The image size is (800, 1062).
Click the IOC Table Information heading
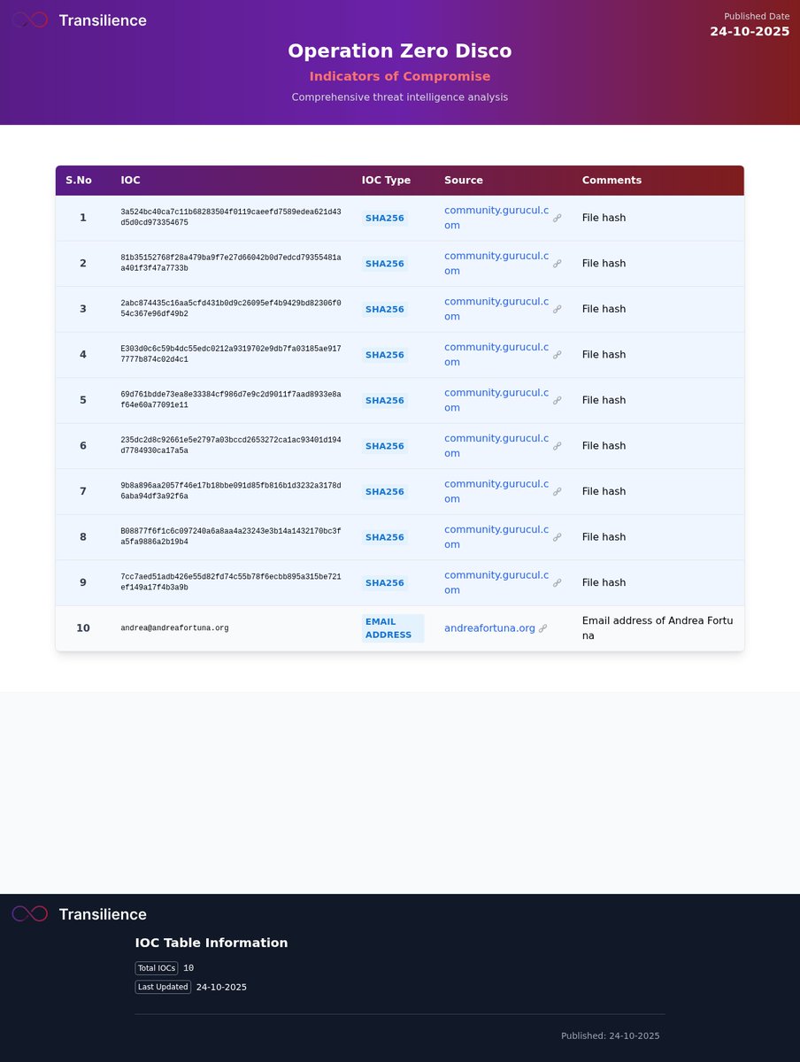pyautogui.click(x=212, y=943)
